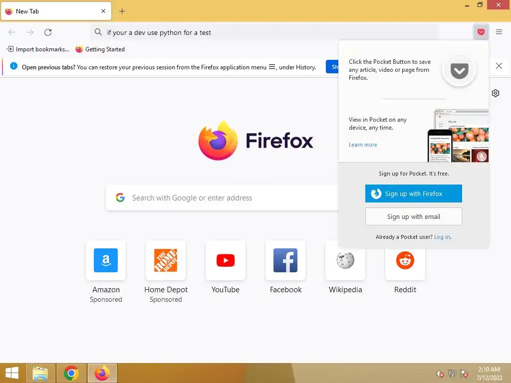Dismiss the Open previous tabs notification

click(499, 66)
